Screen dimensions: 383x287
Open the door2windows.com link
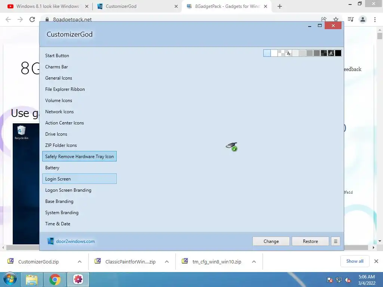coord(75,241)
